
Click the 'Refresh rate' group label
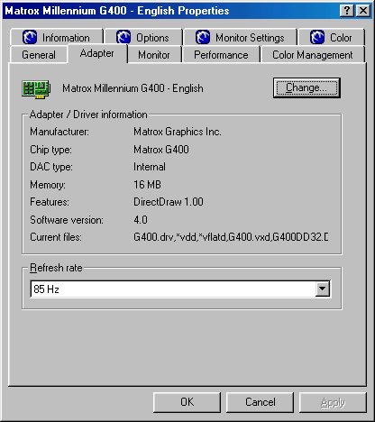pyautogui.click(x=56, y=268)
